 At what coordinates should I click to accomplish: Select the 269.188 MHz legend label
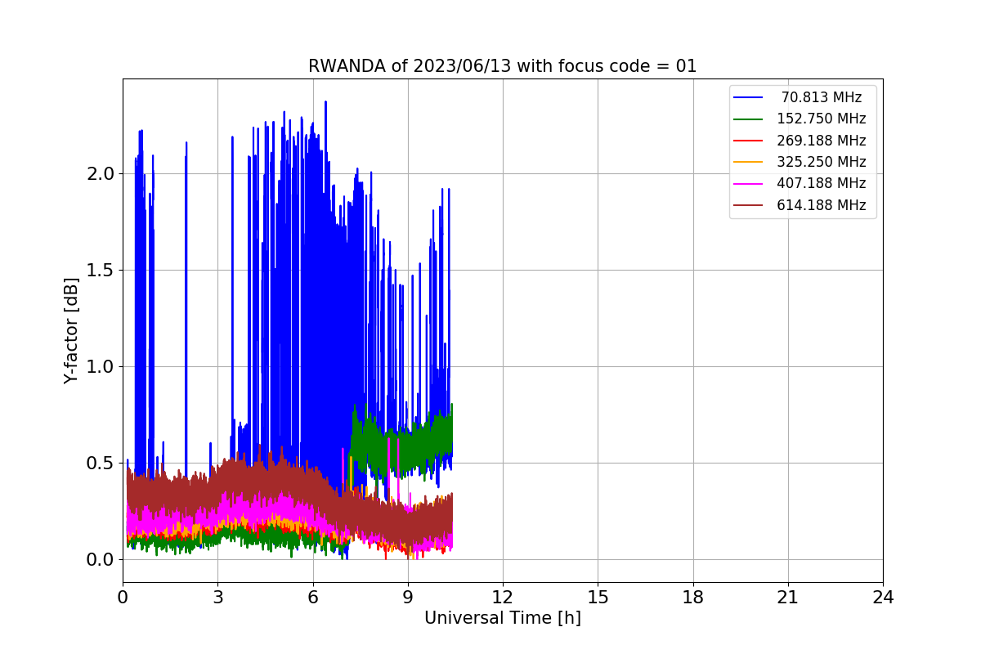(822, 141)
